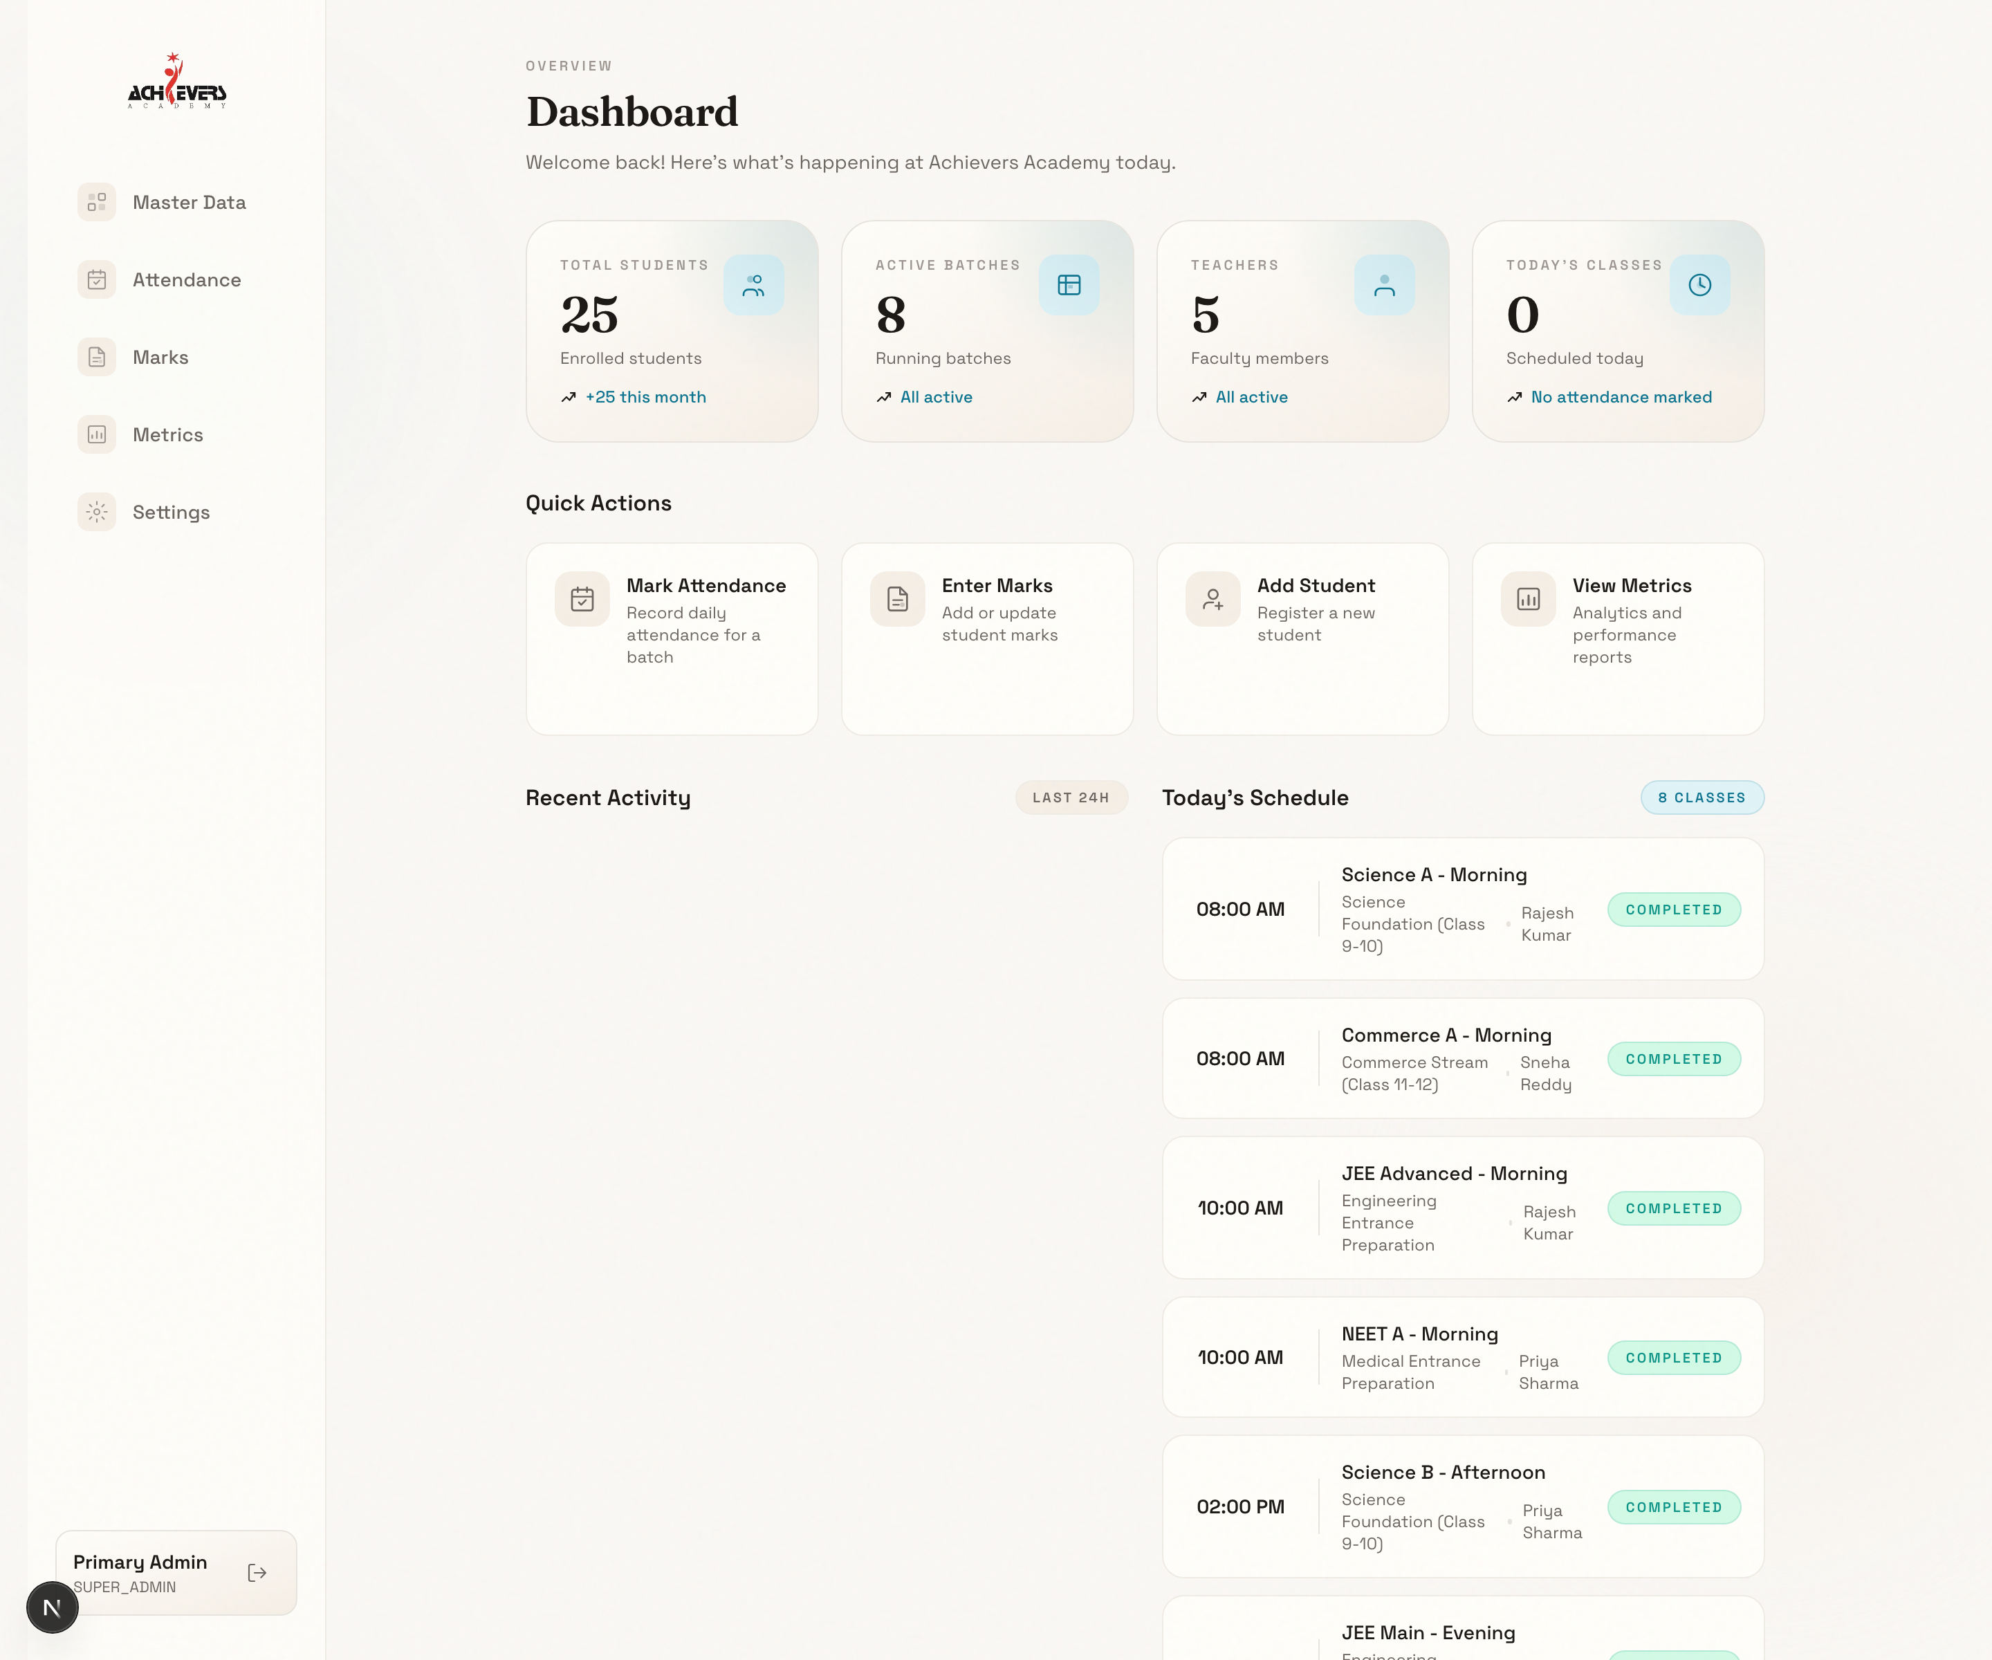This screenshot has width=1992, height=1660.
Task: Open Master Data in the sidebar
Action: click(189, 202)
